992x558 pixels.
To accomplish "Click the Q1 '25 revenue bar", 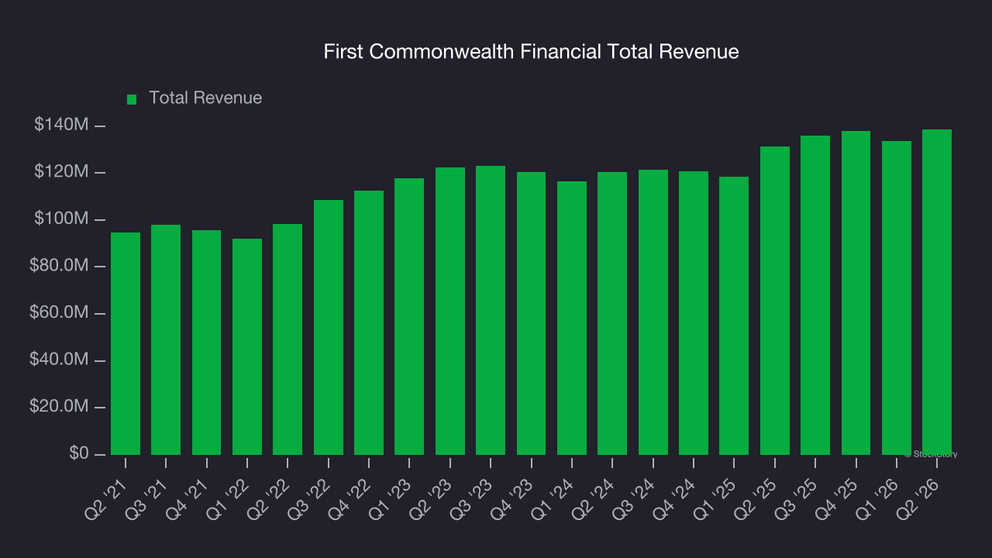I will (734, 315).
